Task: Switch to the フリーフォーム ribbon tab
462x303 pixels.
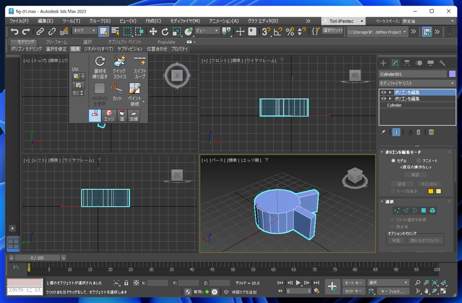Action: [x=56, y=42]
